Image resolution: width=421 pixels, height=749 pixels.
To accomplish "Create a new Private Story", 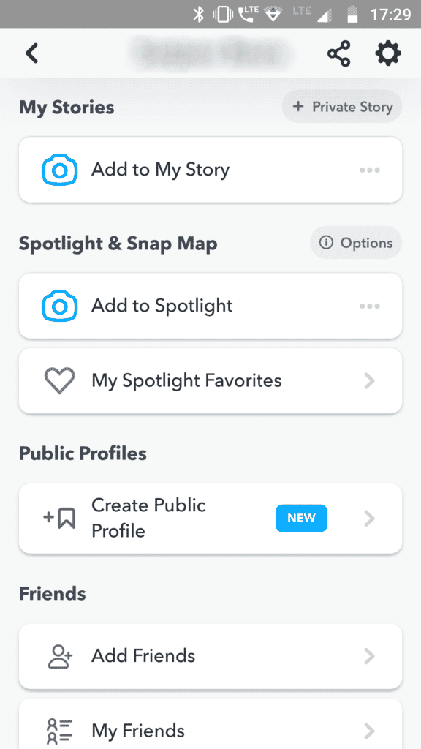I will coord(342,107).
